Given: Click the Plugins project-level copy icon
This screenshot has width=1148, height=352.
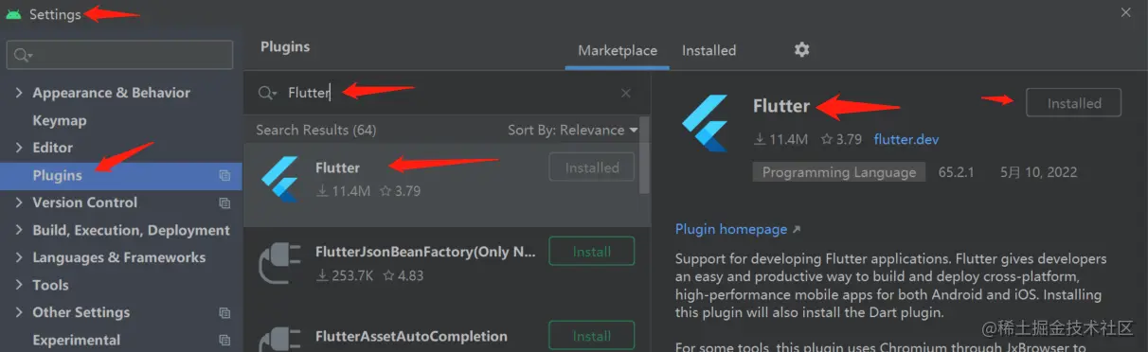Looking at the screenshot, I should pos(224,175).
